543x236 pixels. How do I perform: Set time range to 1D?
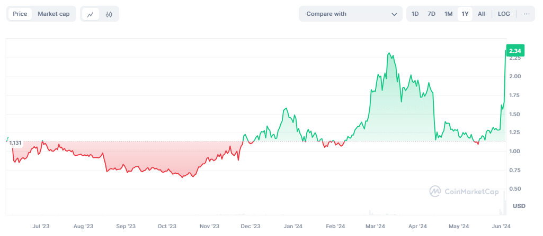[x=415, y=14]
